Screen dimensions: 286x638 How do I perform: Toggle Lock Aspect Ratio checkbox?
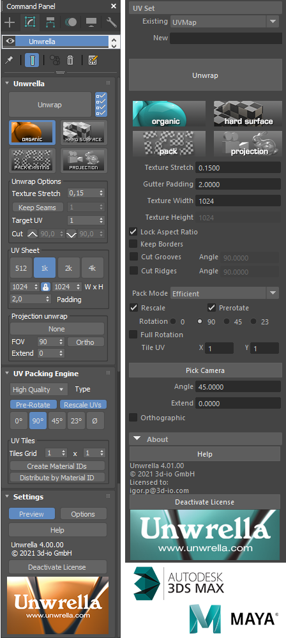point(133,232)
